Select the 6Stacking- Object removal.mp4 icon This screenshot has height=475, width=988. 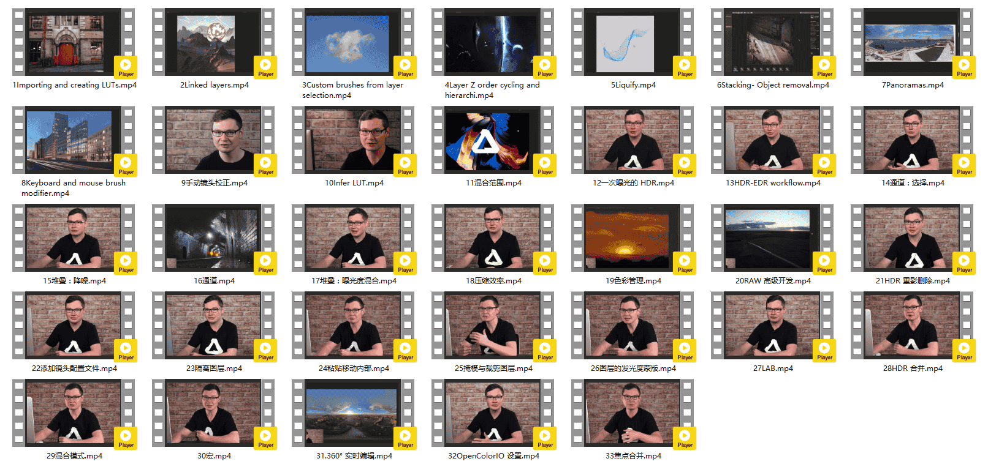click(772, 42)
